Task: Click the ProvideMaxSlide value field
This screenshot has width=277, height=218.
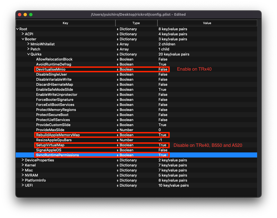Action: coord(160,130)
